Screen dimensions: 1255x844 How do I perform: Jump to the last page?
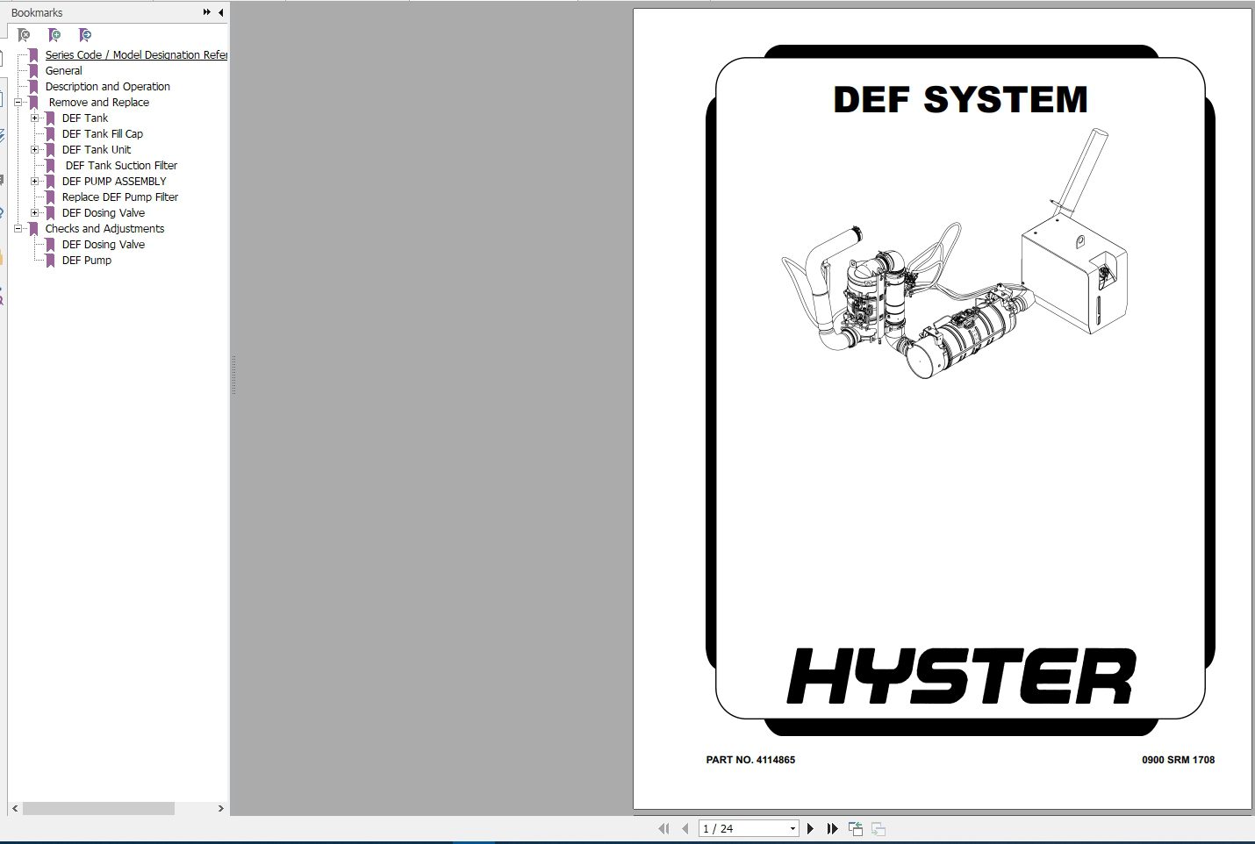click(832, 828)
